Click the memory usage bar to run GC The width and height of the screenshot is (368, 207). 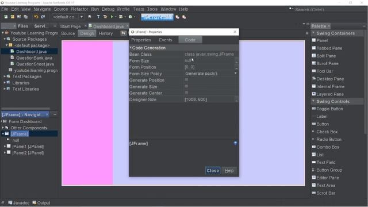(157, 17)
